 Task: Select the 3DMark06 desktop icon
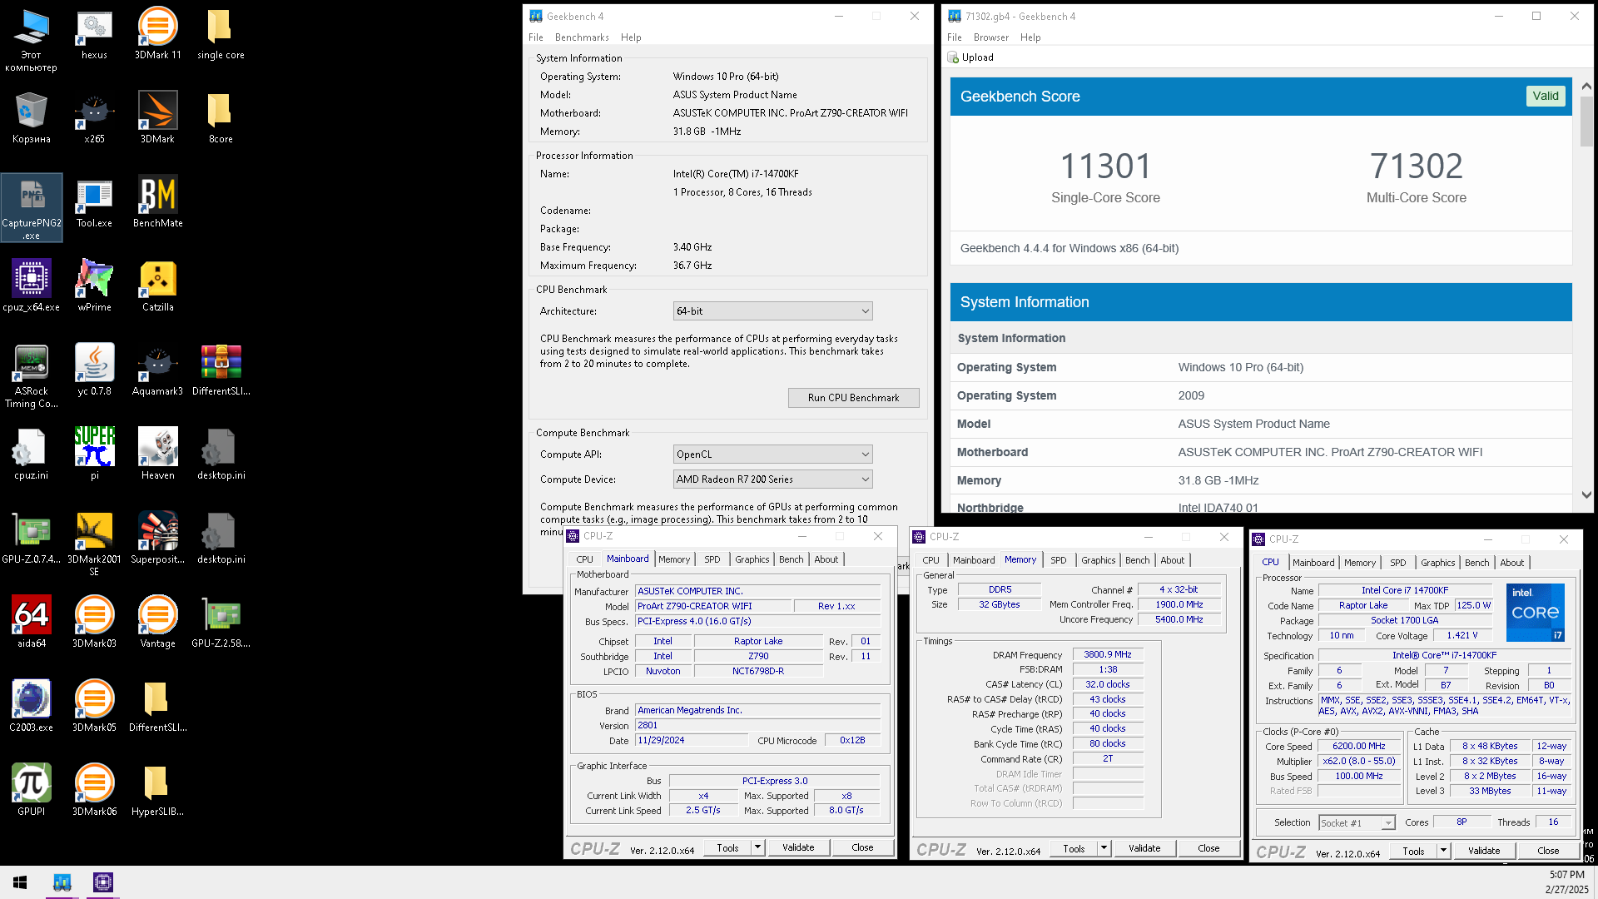[x=94, y=789]
